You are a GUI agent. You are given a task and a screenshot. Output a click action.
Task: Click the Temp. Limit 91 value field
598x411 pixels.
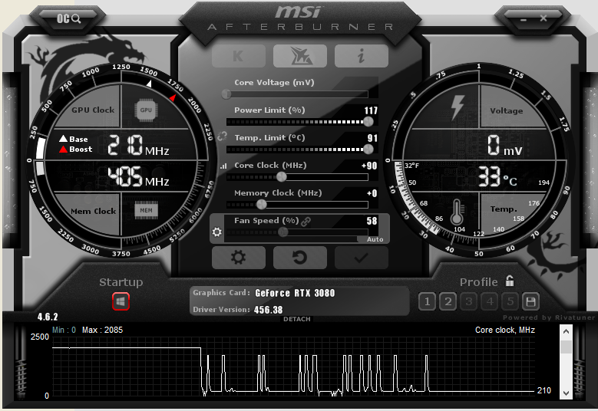[372, 138]
